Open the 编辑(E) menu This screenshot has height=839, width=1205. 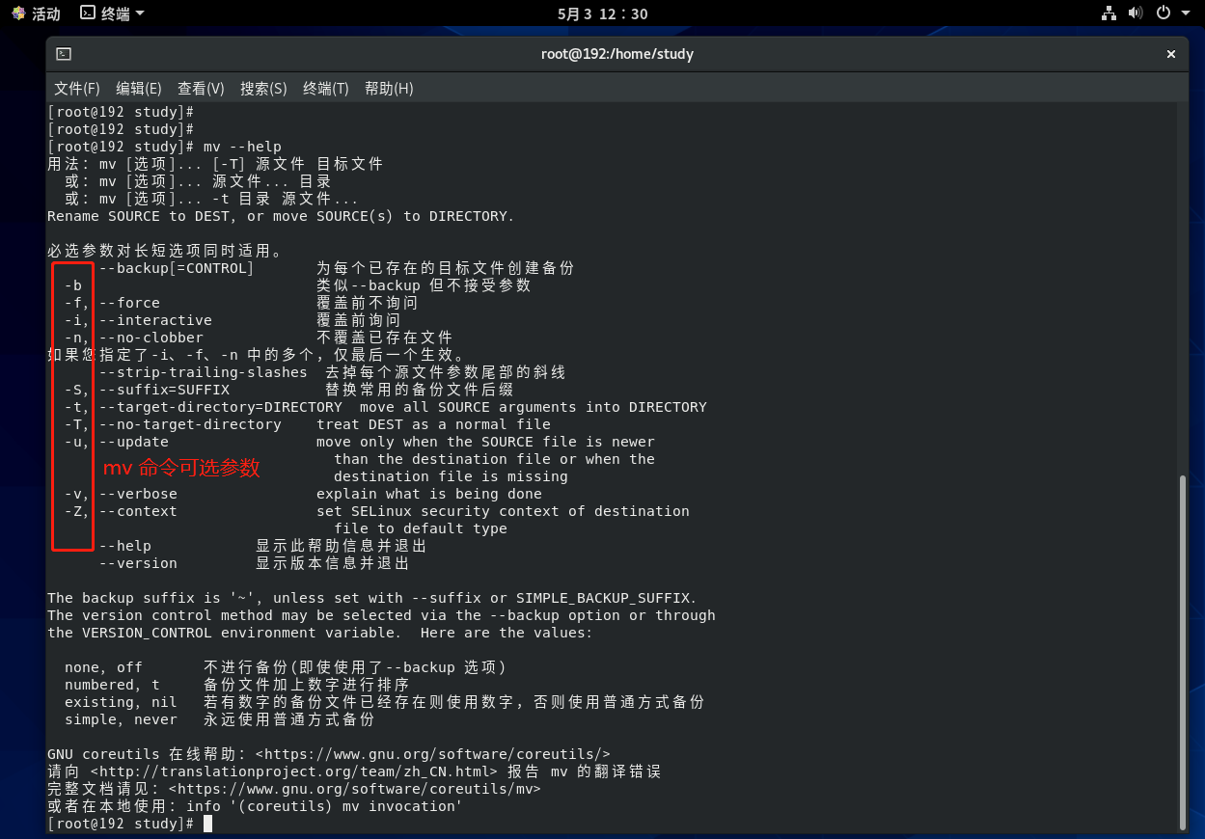[x=139, y=89]
